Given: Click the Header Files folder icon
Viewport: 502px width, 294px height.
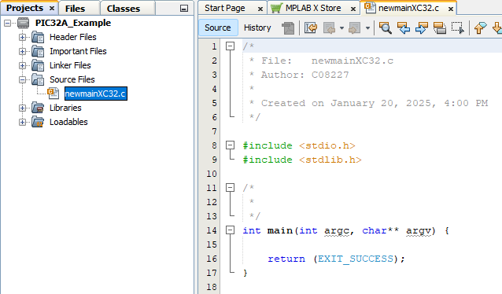Looking at the screenshot, I should pos(38,38).
